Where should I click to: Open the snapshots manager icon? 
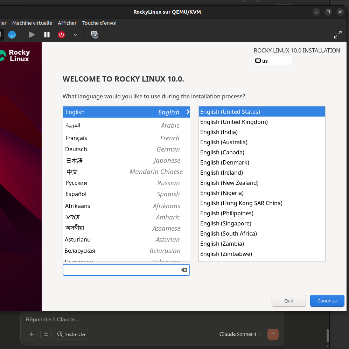[95, 35]
